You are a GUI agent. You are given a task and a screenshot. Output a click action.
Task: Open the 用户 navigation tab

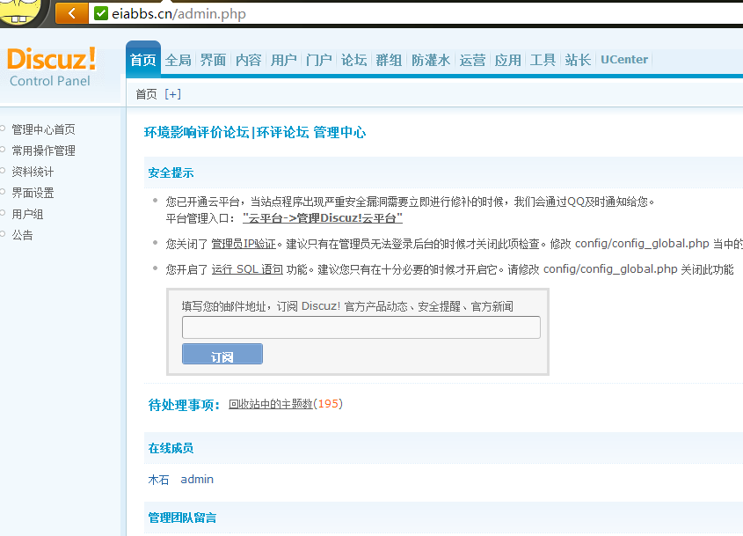(x=284, y=60)
